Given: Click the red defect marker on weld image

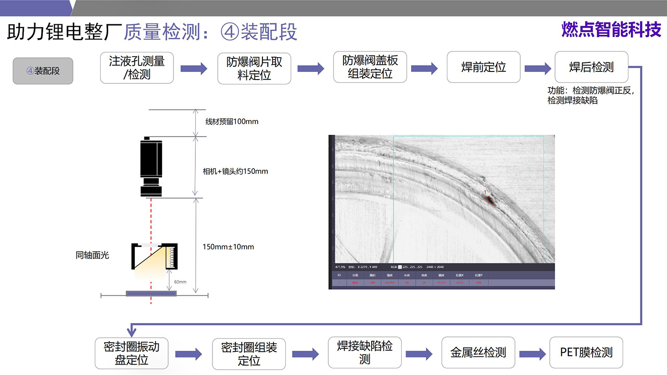Looking at the screenshot, I should tap(489, 201).
